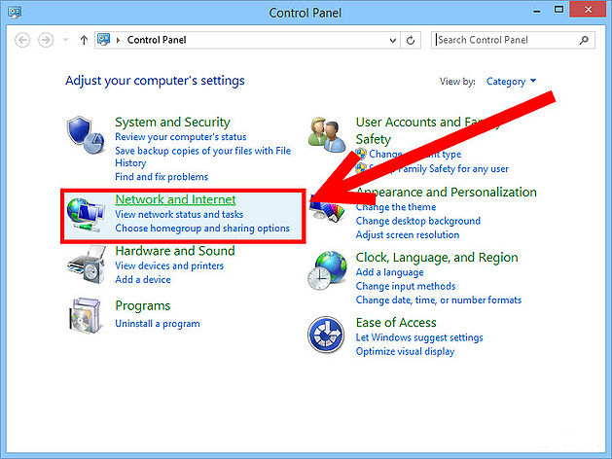Open the System and Security shield icon
The width and height of the screenshot is (612, 459).
point(86,135)
